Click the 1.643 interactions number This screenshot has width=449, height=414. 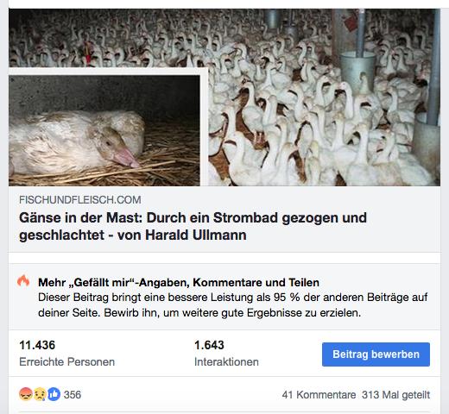point(209,345)
